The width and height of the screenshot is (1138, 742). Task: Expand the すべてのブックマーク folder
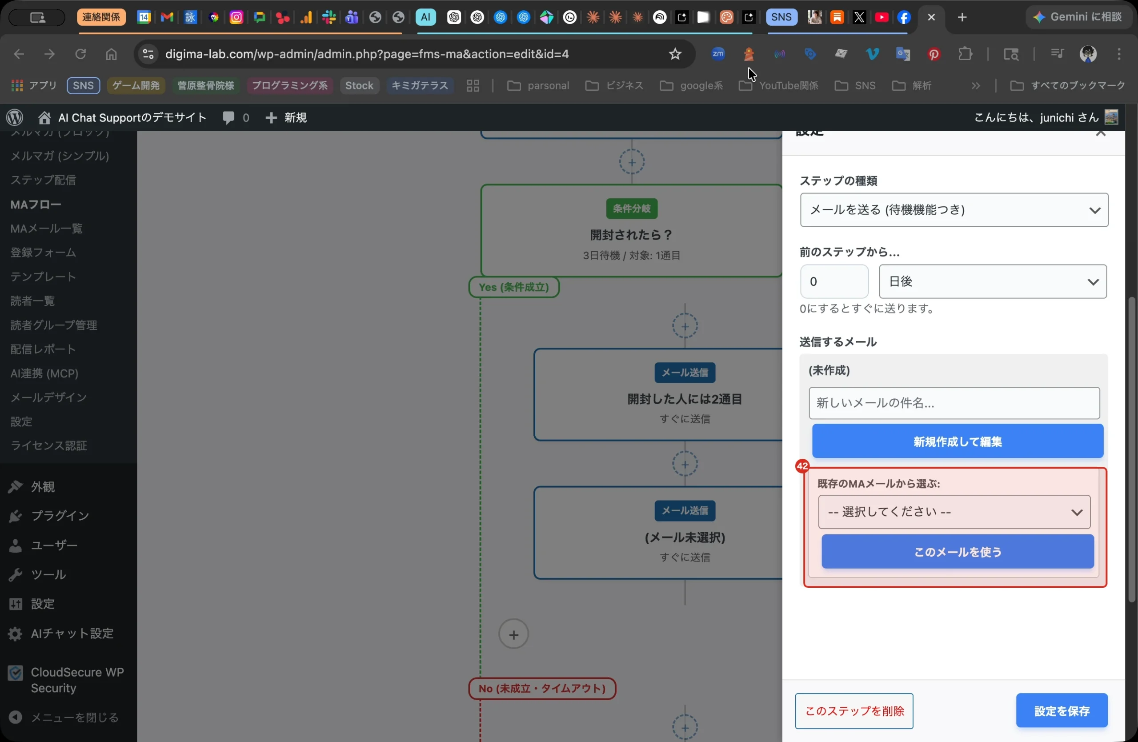tap(1067, 86)
